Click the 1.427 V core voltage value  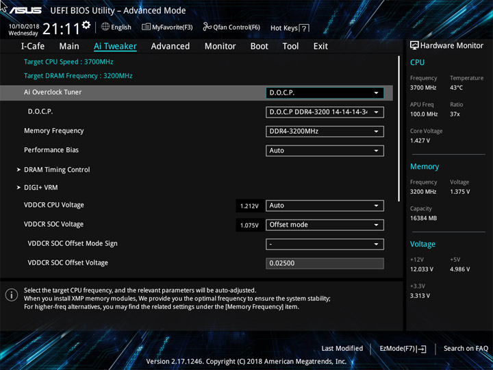(420, 140)
